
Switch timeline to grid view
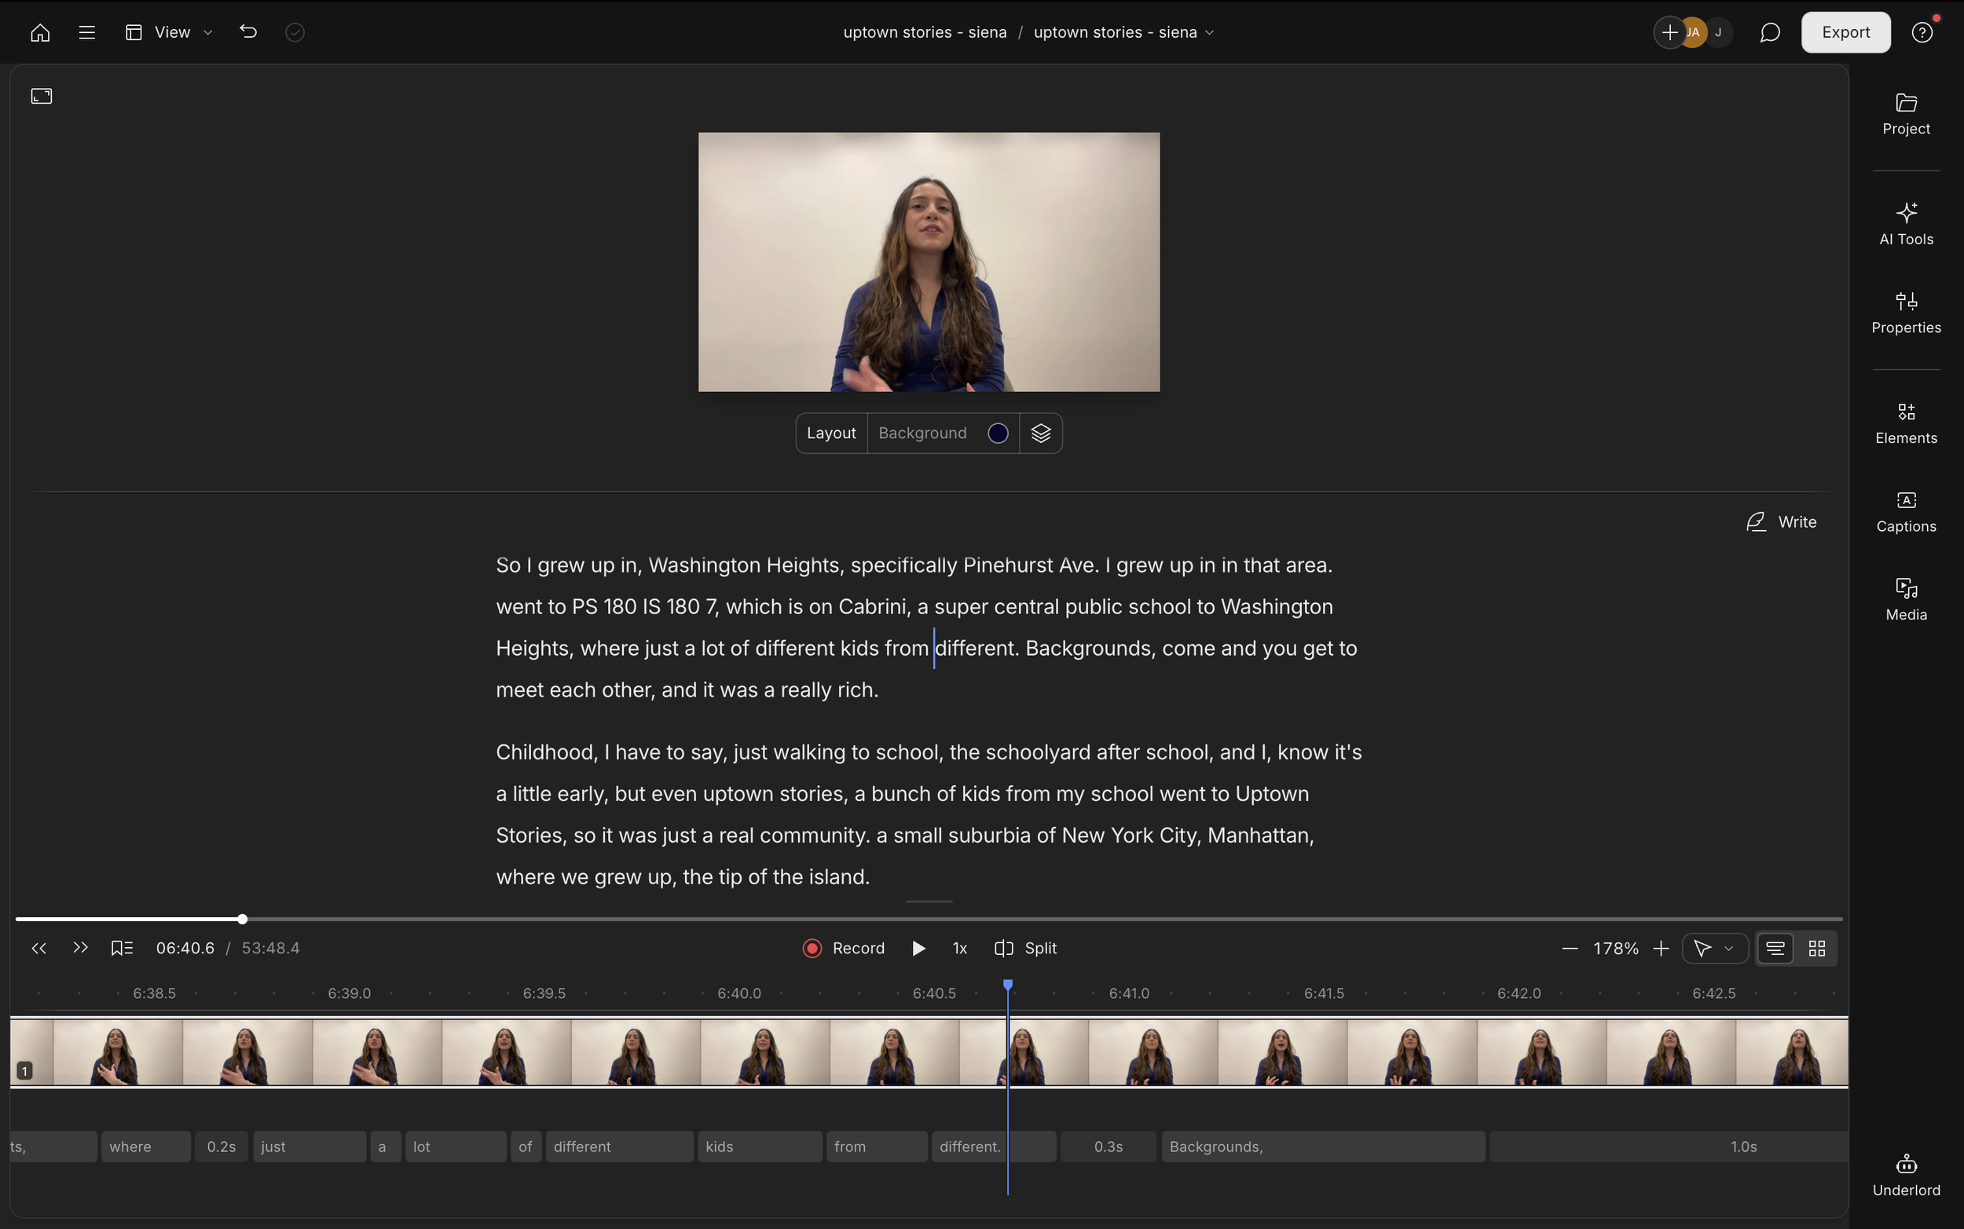[1817, 949]
